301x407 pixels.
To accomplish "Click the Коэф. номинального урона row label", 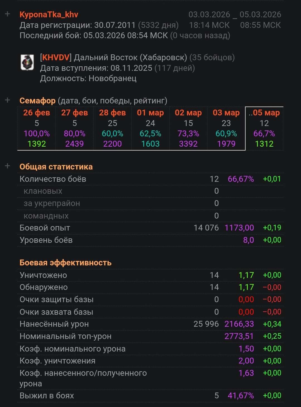I will click(x=72, y=349).
